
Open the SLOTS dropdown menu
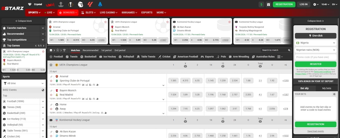click(x=89, y=12)
